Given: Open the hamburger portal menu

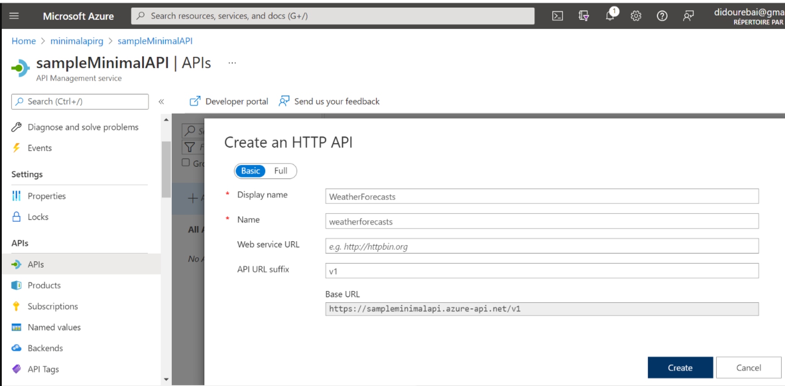Looking at the screenshot, I should coord(14,16).
